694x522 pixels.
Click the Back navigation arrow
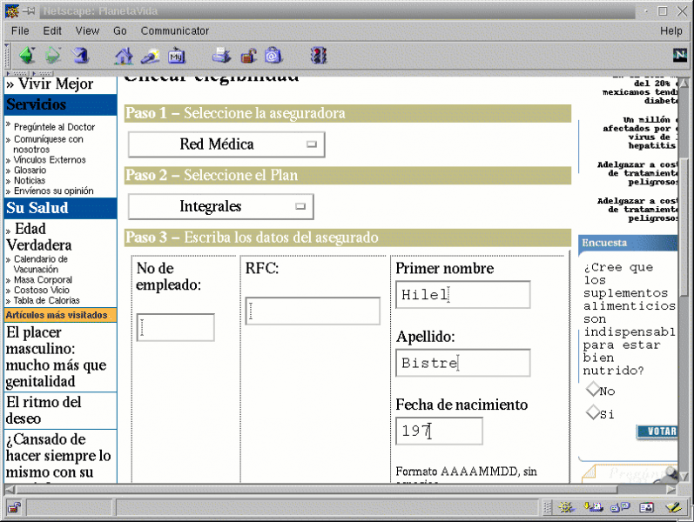click(x=26, y=56)
